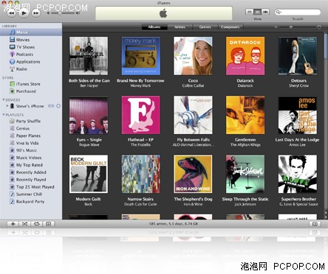
Task: Select The Shepherd's Dog album cover
Action: pyautogui.click(x=193, y=174)
